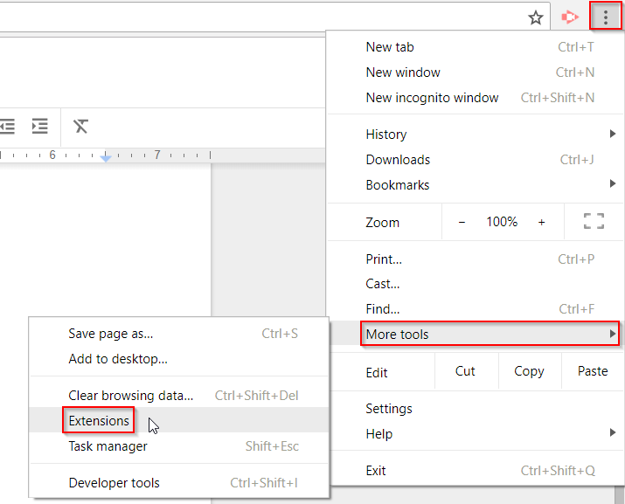Select Save page as... in submenu
This screenshot has width=625, height=504.
(x=179, y=334)
